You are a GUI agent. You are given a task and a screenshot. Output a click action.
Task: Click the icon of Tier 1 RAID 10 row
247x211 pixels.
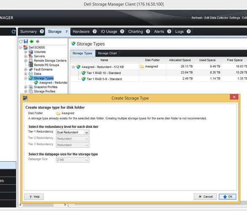click(x=84, y=73)
